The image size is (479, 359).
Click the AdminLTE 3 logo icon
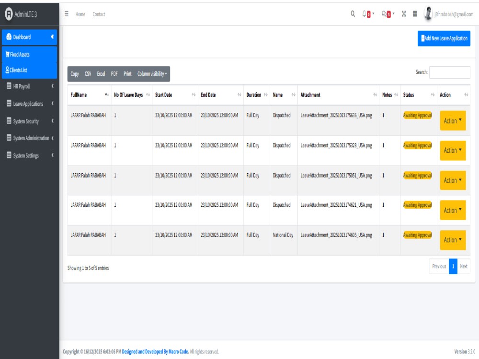click(x=9, y=14)
